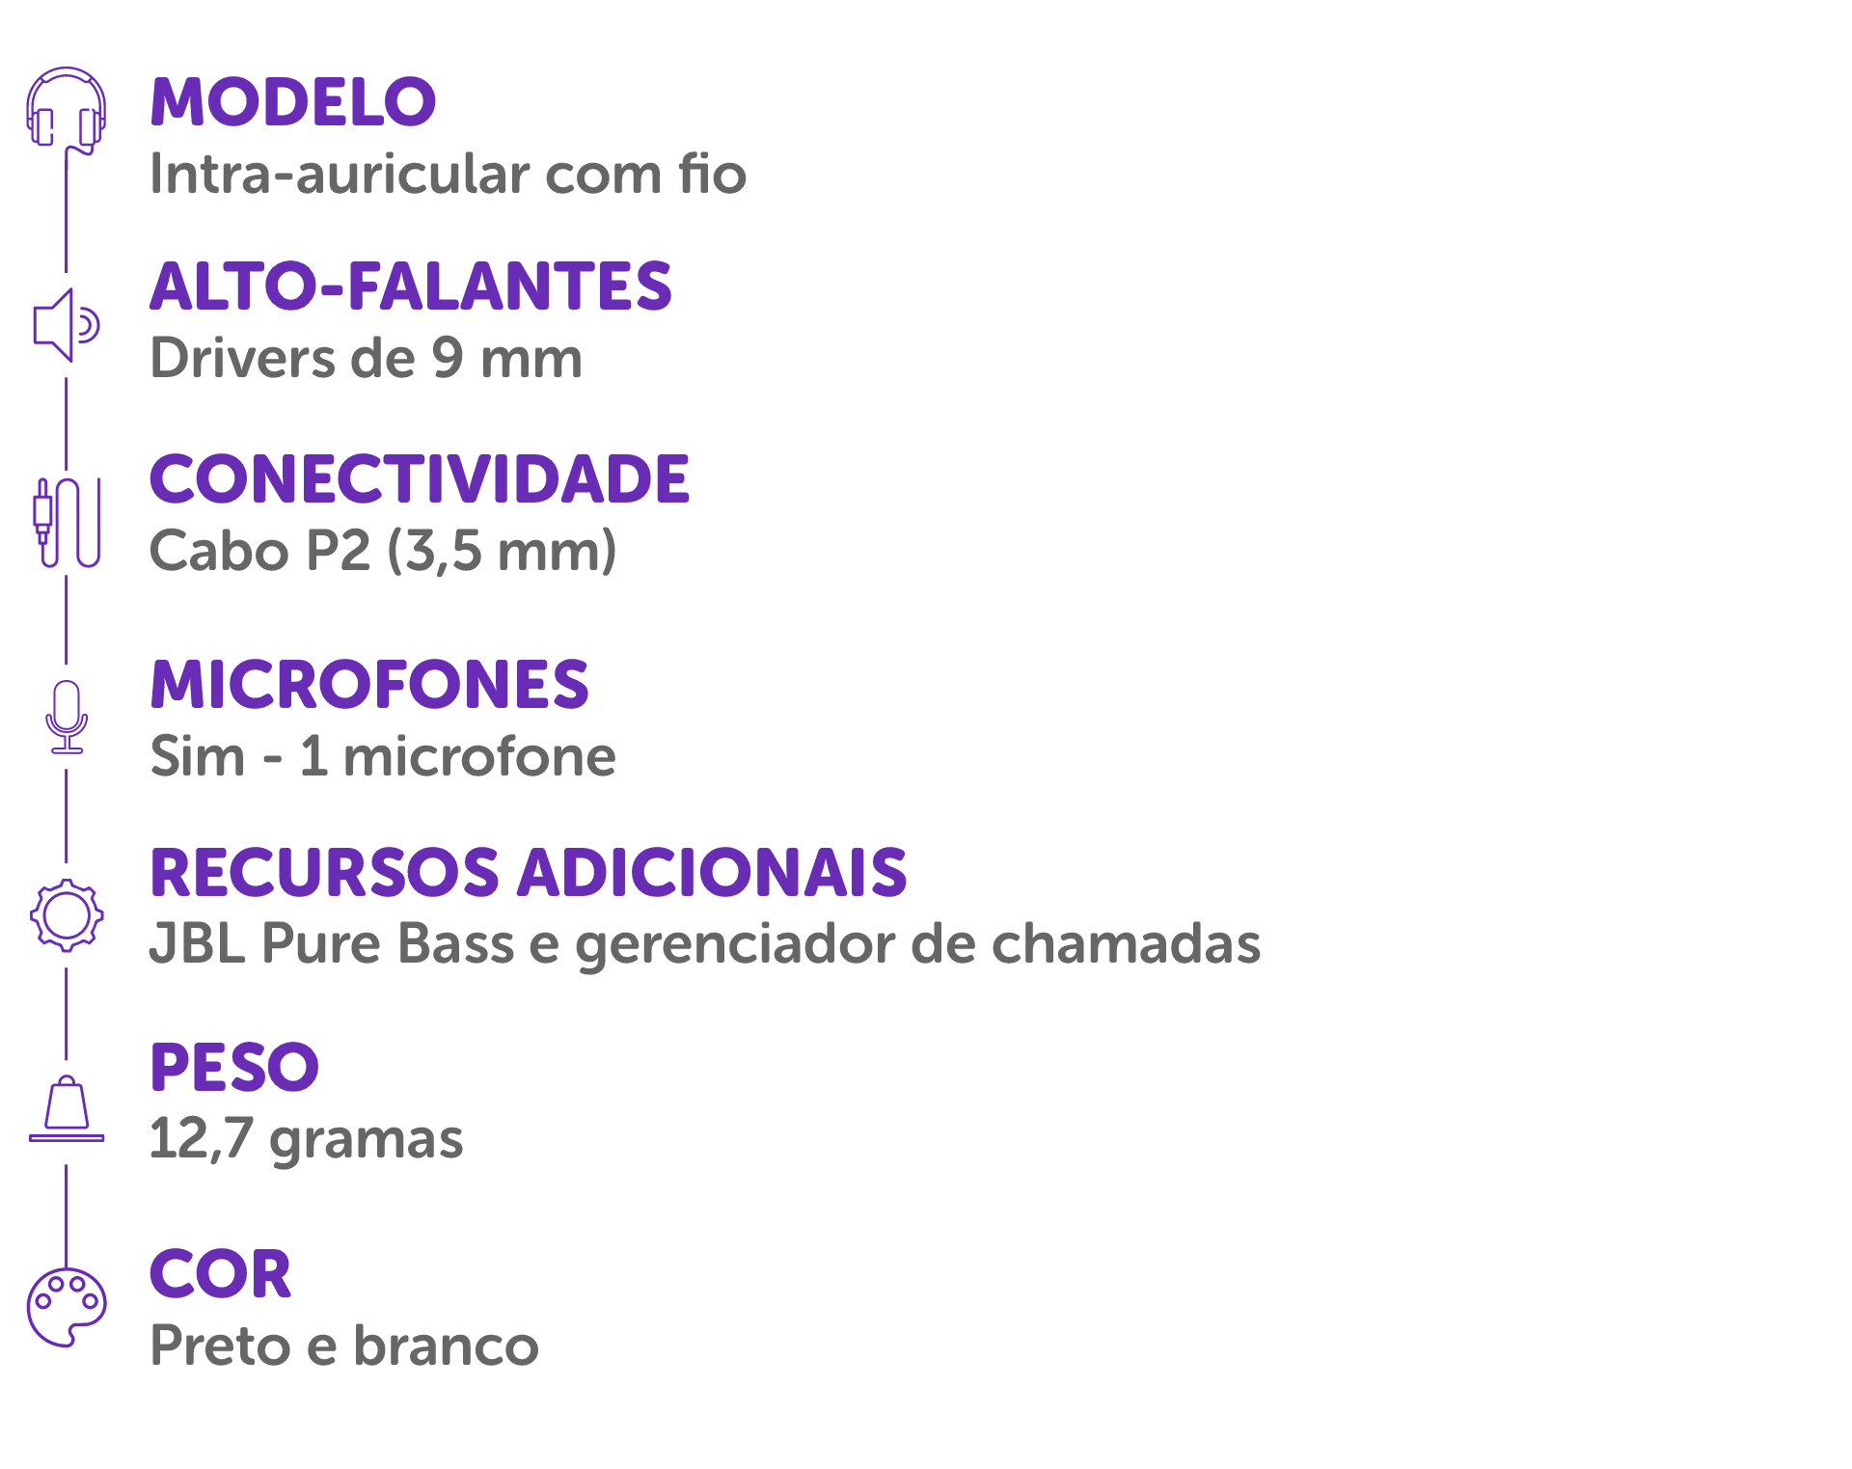Click the color palette icon beside COR
This screenshot has width=1852, height=1469.
click(x=67, y=1307)
